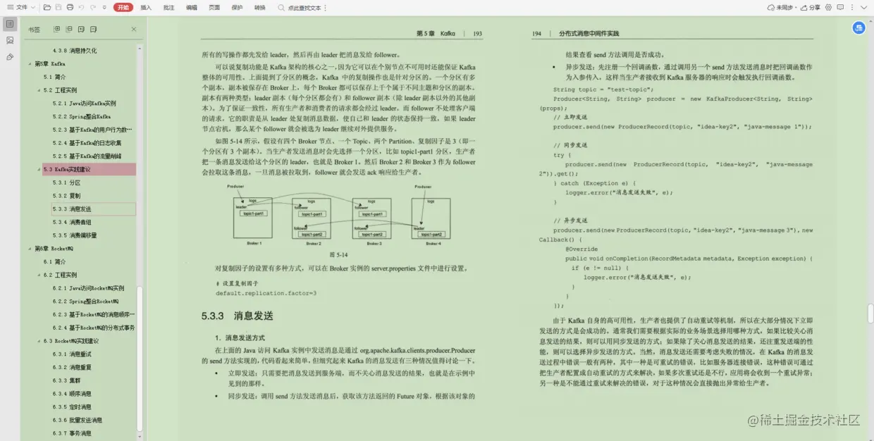
Task: Click the delete bookmark icon
Action: click(x=92, y=29)
